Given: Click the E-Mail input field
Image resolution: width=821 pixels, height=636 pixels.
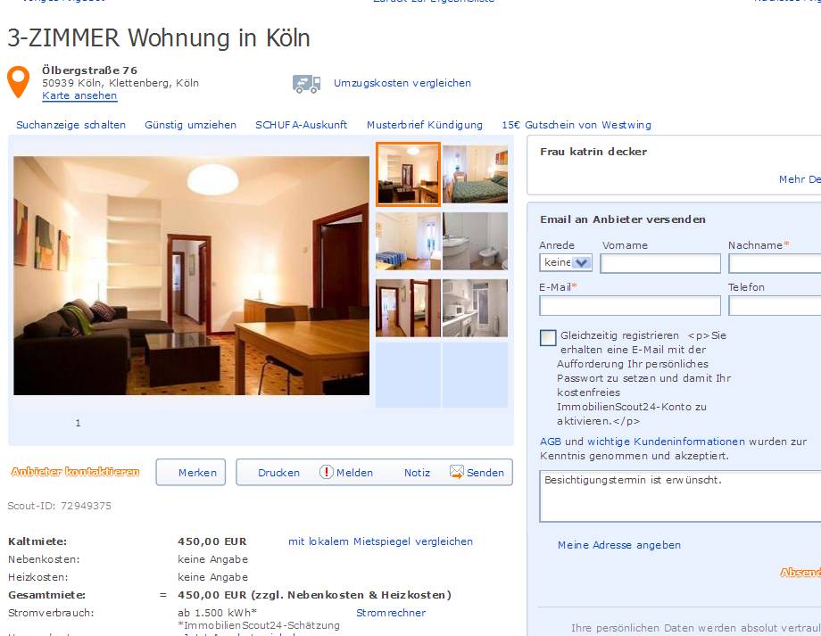Looking at the screenshot, I should pos(630,306).
